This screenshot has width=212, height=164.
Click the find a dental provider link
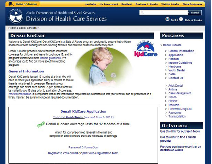[x=178, y=139]
